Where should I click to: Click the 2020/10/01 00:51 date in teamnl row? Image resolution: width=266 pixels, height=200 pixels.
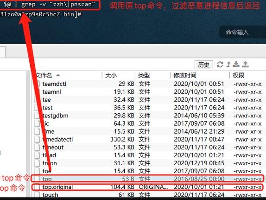pos(199,92)
